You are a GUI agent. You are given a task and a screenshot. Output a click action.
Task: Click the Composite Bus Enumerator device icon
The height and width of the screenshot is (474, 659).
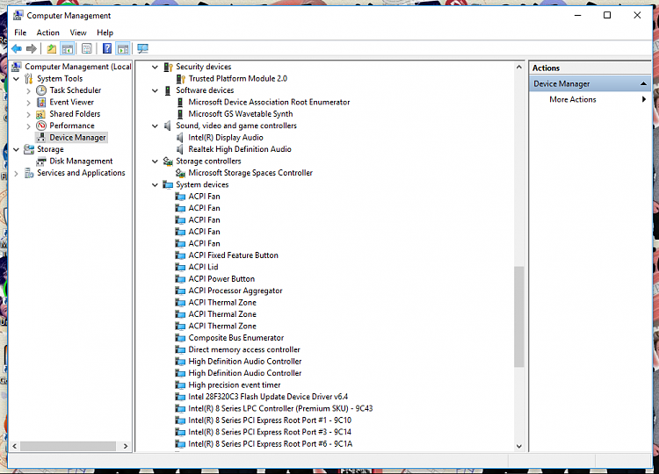[x=180, y=338]
